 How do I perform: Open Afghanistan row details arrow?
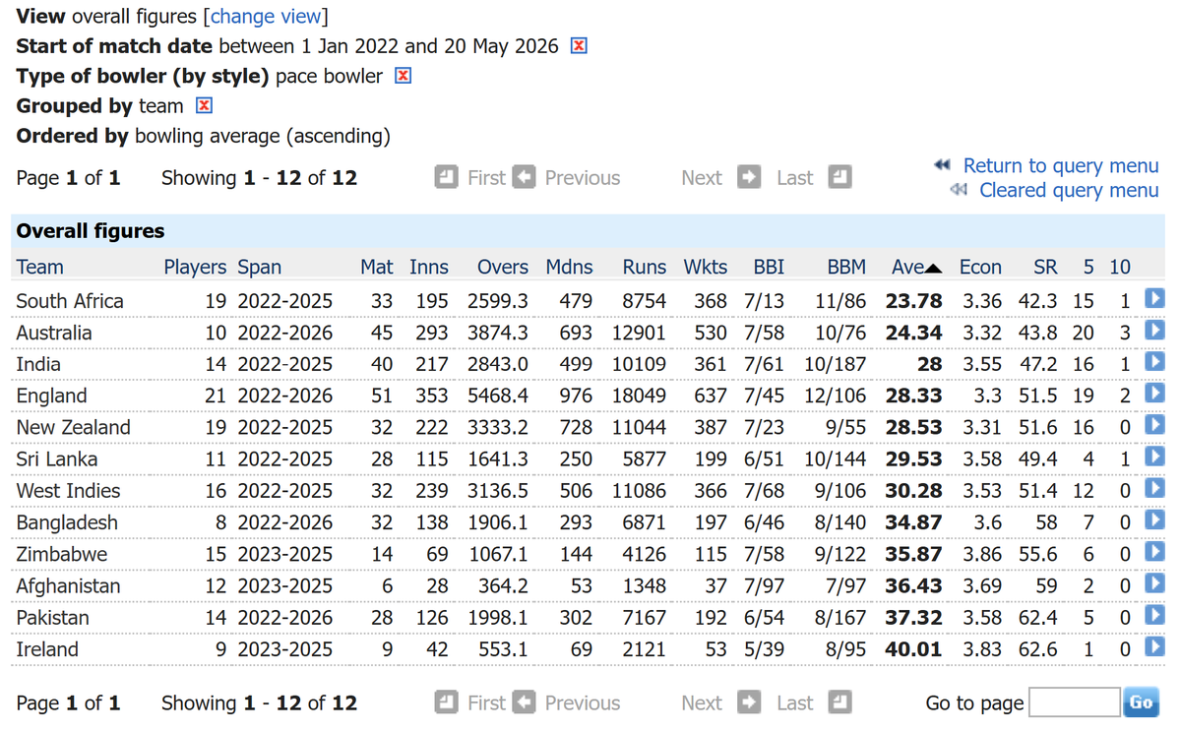point(1154,584)
